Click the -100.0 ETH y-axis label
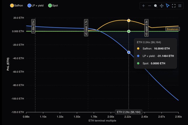Viewport: 188px width, 125px height. coord(18,99)
